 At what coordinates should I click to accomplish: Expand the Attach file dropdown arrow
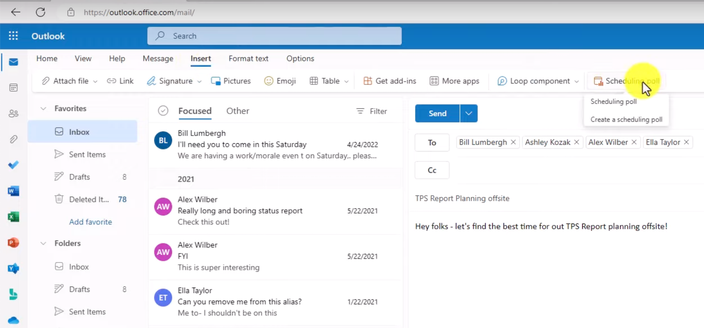click(95, 81)
